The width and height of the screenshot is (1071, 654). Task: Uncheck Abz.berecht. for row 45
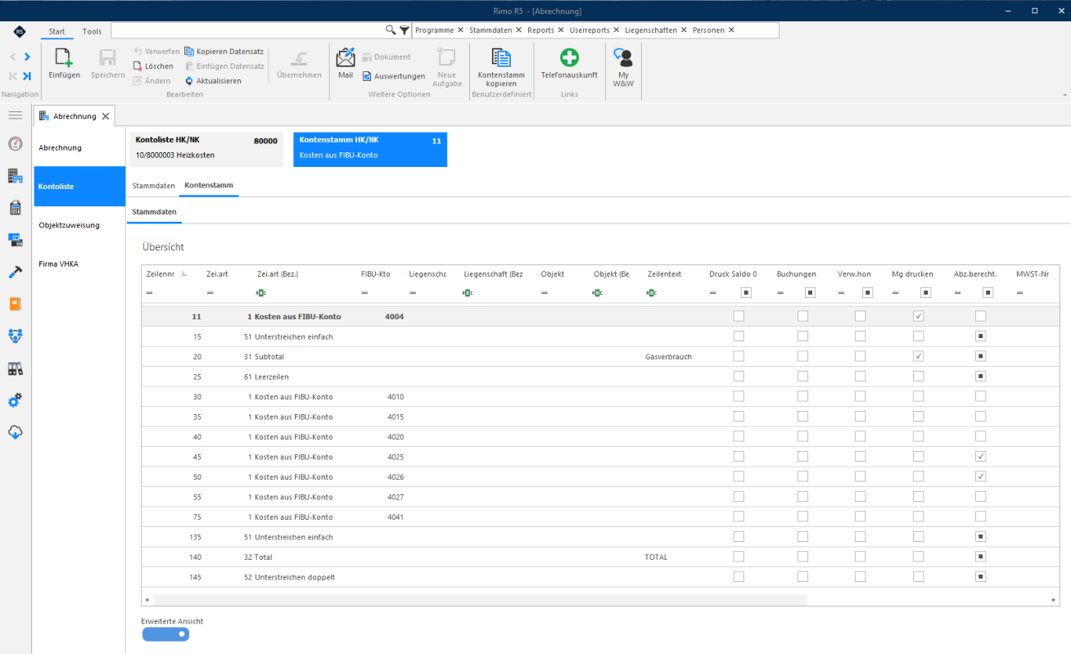point(980,457)
